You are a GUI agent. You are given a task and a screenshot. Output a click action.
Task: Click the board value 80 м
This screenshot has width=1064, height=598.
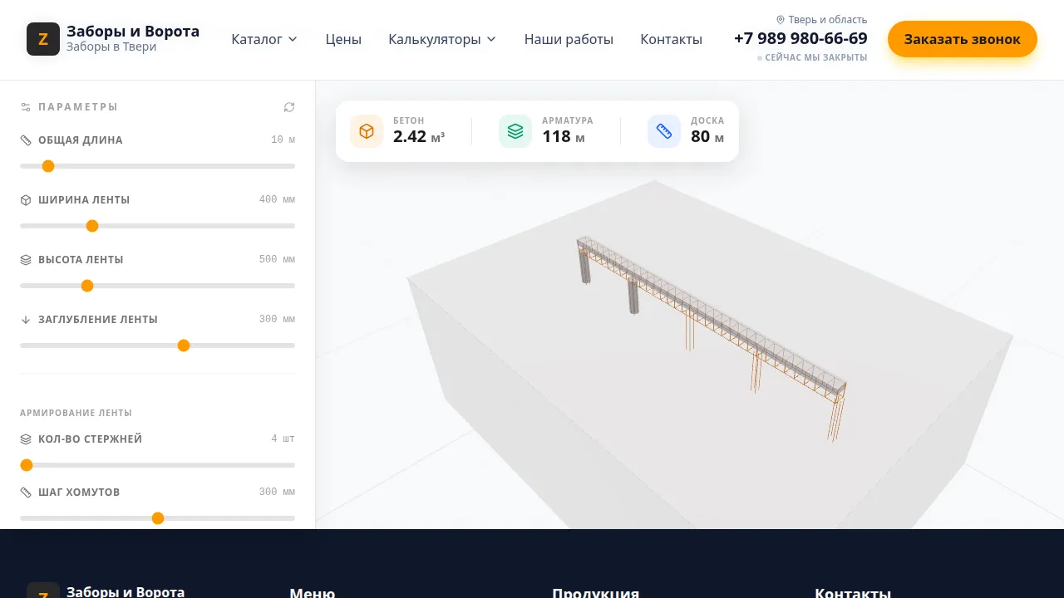(x=707, y=136)
